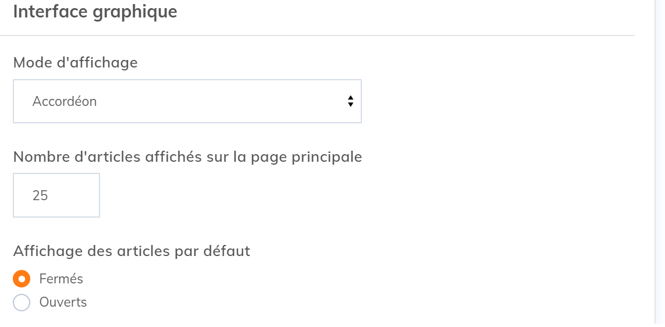Click the Interface graphique section heading

95,12
